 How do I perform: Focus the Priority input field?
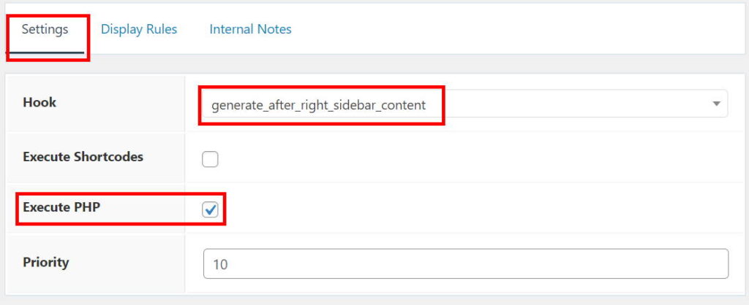click(465, 263)
